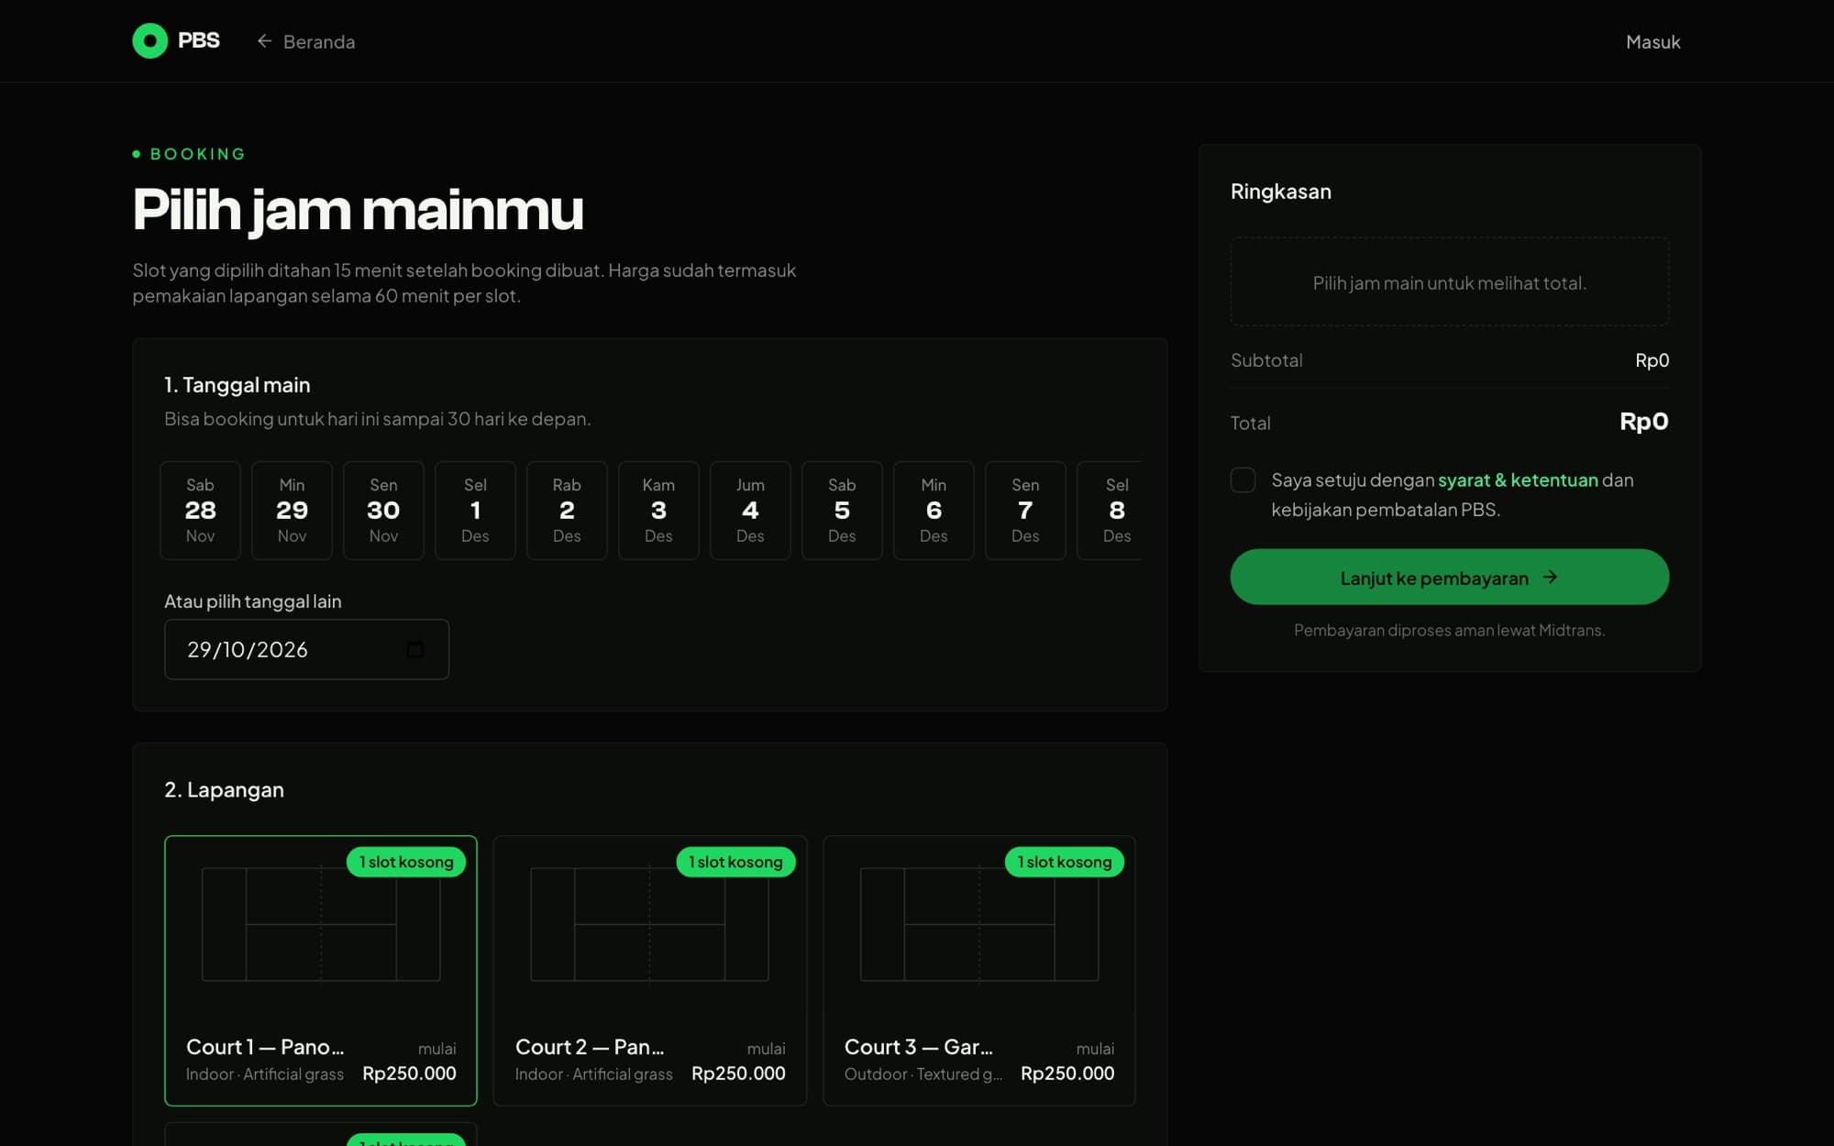
Task: Select Rab 2 Des date chip
Action: [567, 510]
